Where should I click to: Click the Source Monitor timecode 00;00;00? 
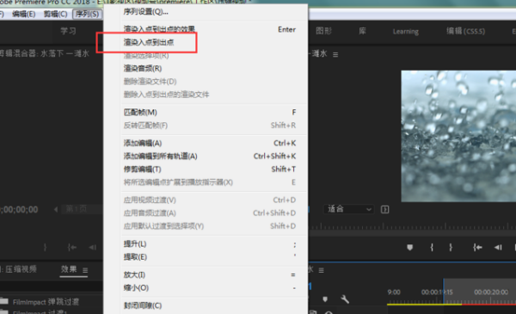[19, 210]
